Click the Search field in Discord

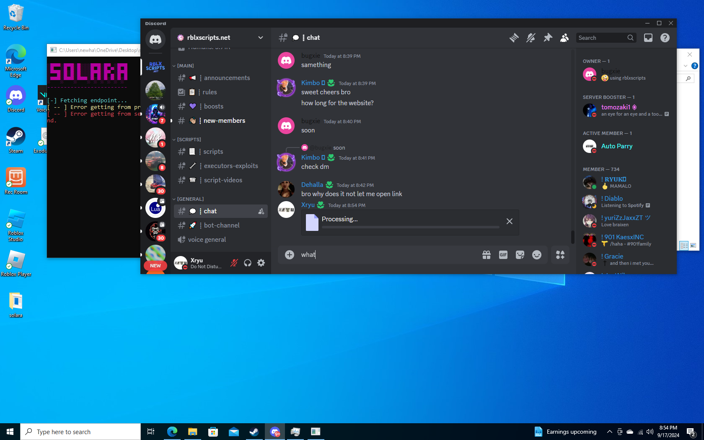tap(606, 38)
